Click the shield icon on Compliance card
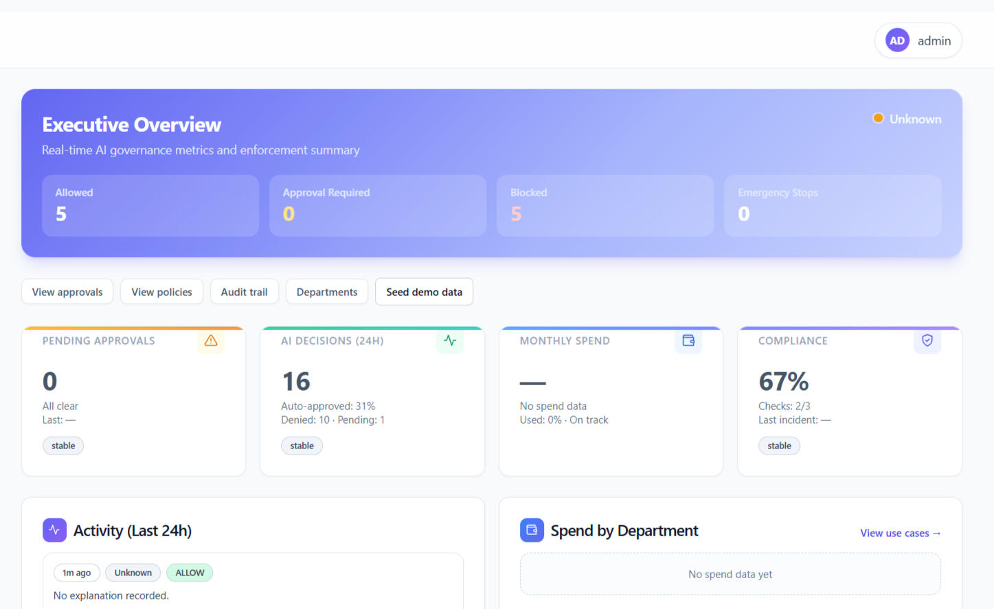Viewport: 994px width, 609px height. tap(927, 341)
